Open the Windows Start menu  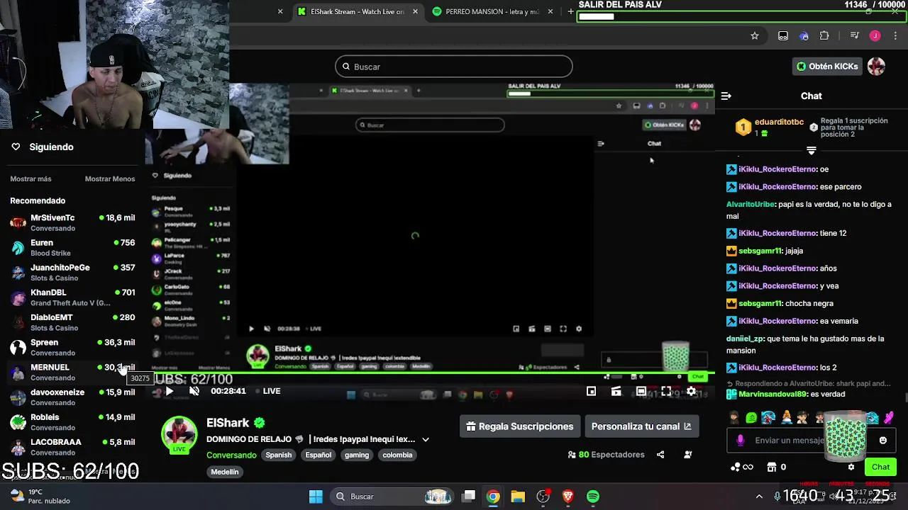point(316,497)
